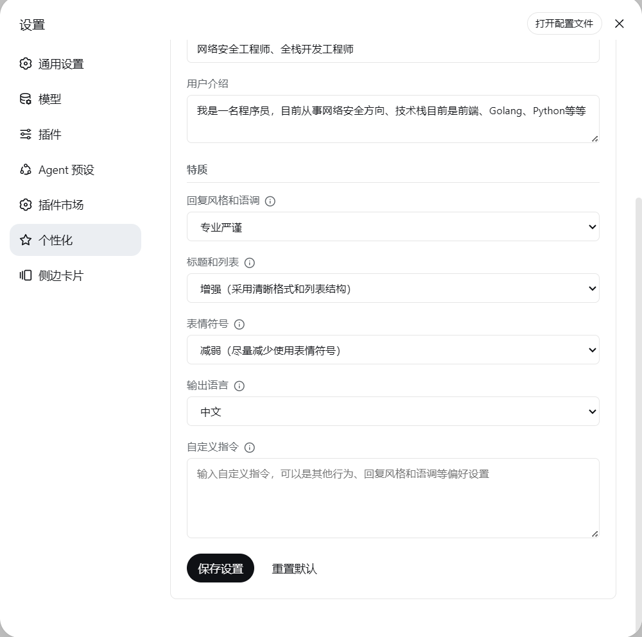Click 重置默认 to reset settings
This screenshot has height=637, width=642.
295,568
